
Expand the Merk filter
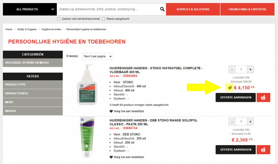click(33, 102)
